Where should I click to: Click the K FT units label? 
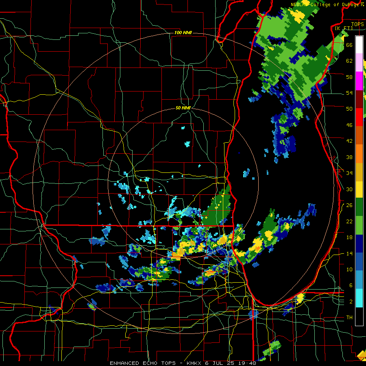[x=344, y=28]
